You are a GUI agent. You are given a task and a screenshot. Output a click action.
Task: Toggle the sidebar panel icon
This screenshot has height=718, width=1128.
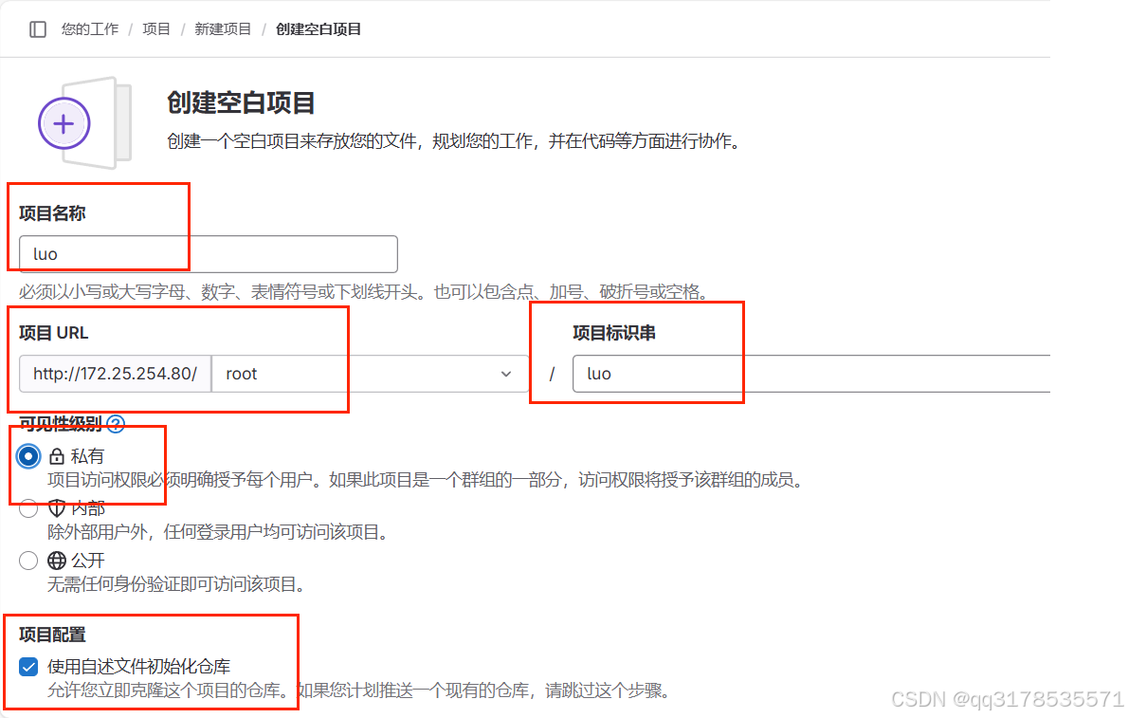click(x=38, y=29)
